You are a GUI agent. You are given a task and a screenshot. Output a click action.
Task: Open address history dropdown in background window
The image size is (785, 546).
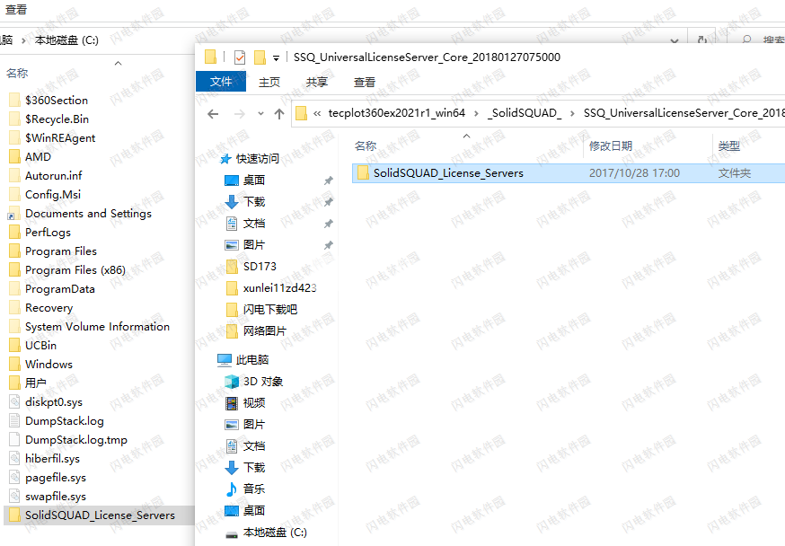coord(675,40)
